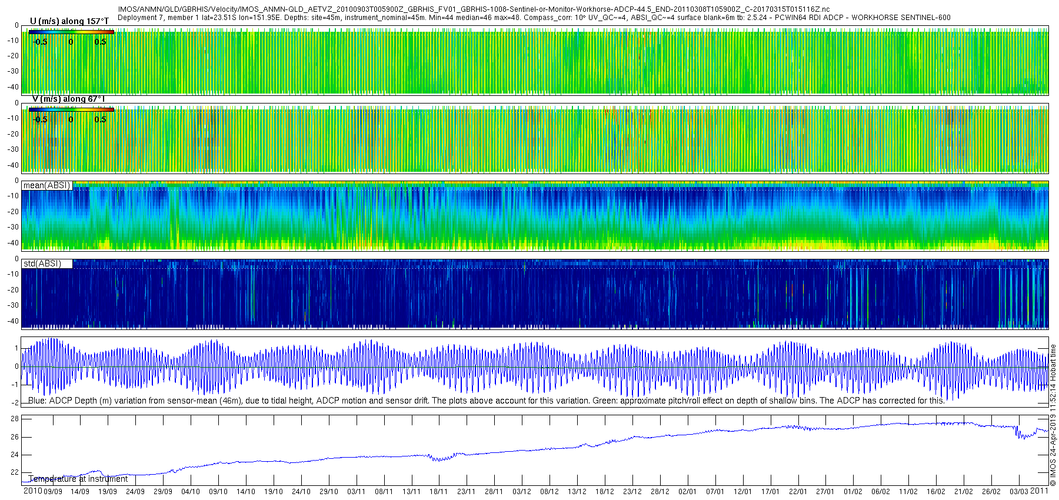Click the 'Temperature at instrument' label
Viewport: 1059px width, 500px height.
pyautogui.click(x=78, y=479)
